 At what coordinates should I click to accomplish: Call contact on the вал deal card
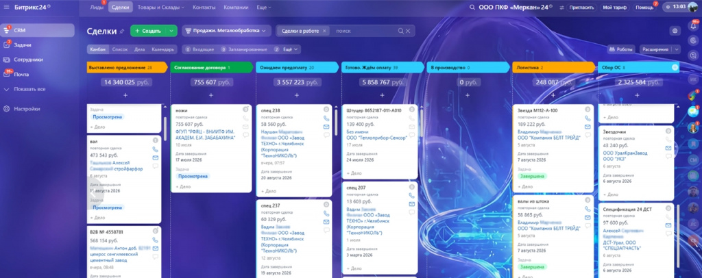tap(156, 150)
